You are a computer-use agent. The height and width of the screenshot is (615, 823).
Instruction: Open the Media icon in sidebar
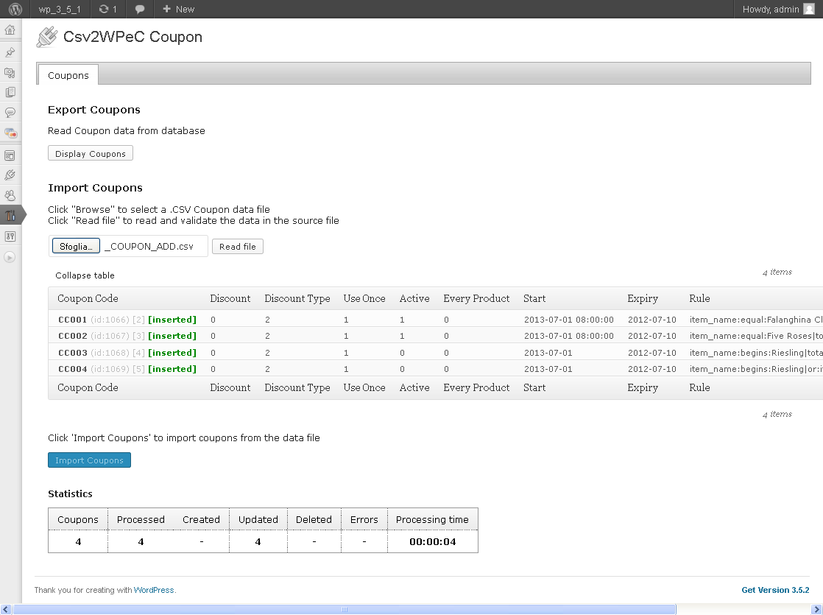point(10,72)
